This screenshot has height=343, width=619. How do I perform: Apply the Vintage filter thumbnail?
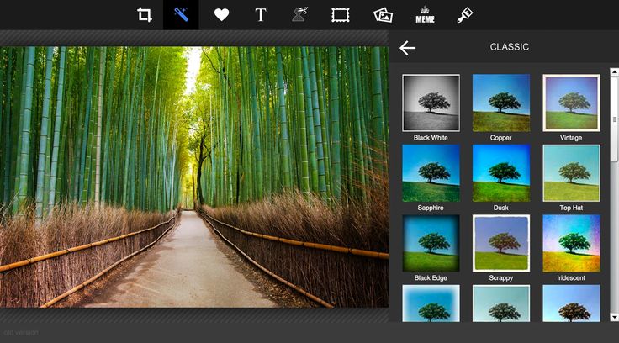[x=571, y=103]
